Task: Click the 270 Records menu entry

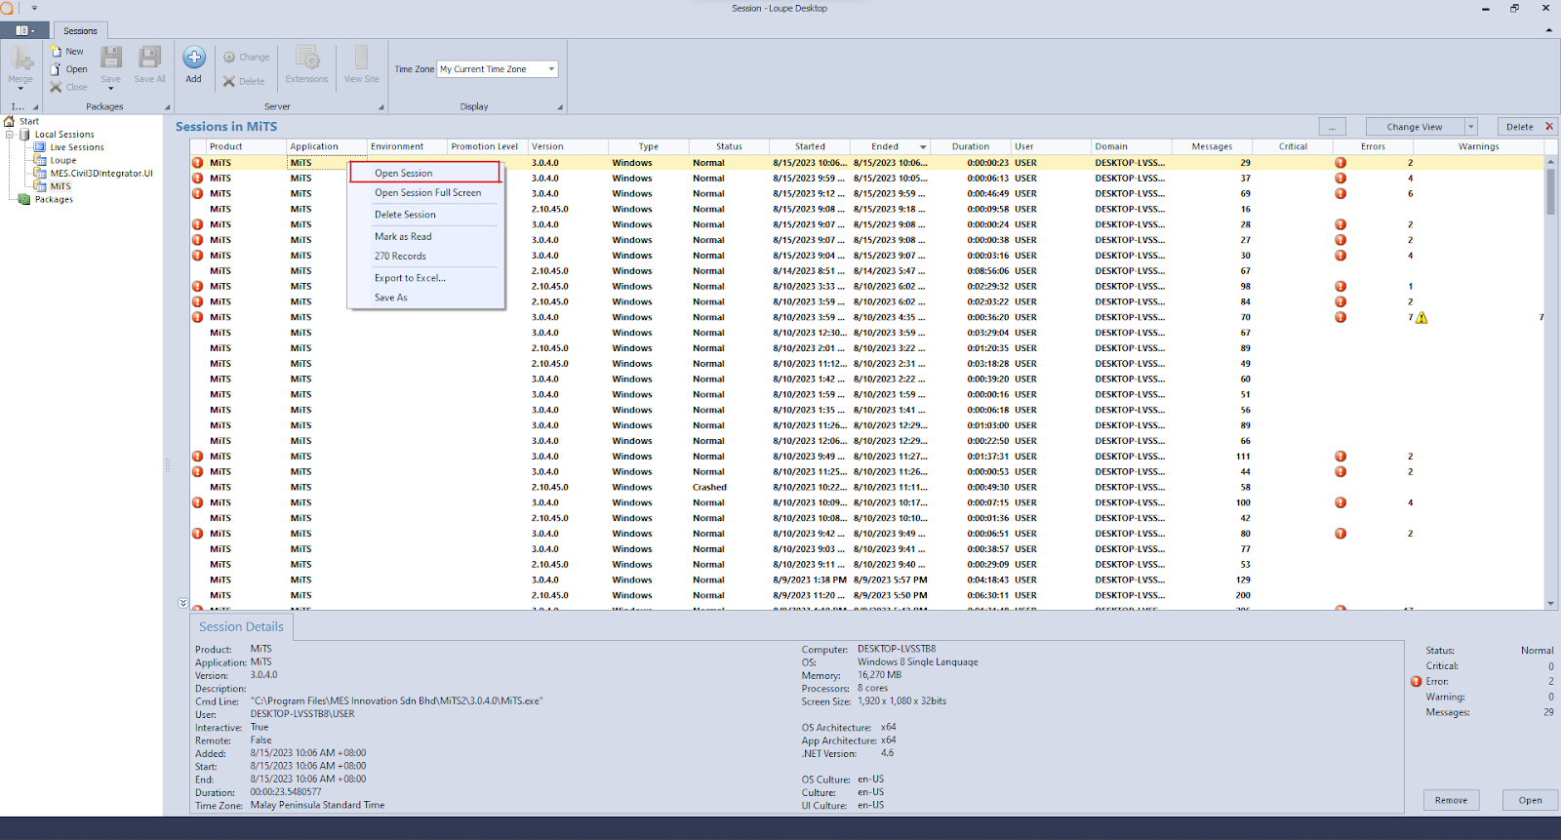Action: pyautogui.click(x=425, y=257)
